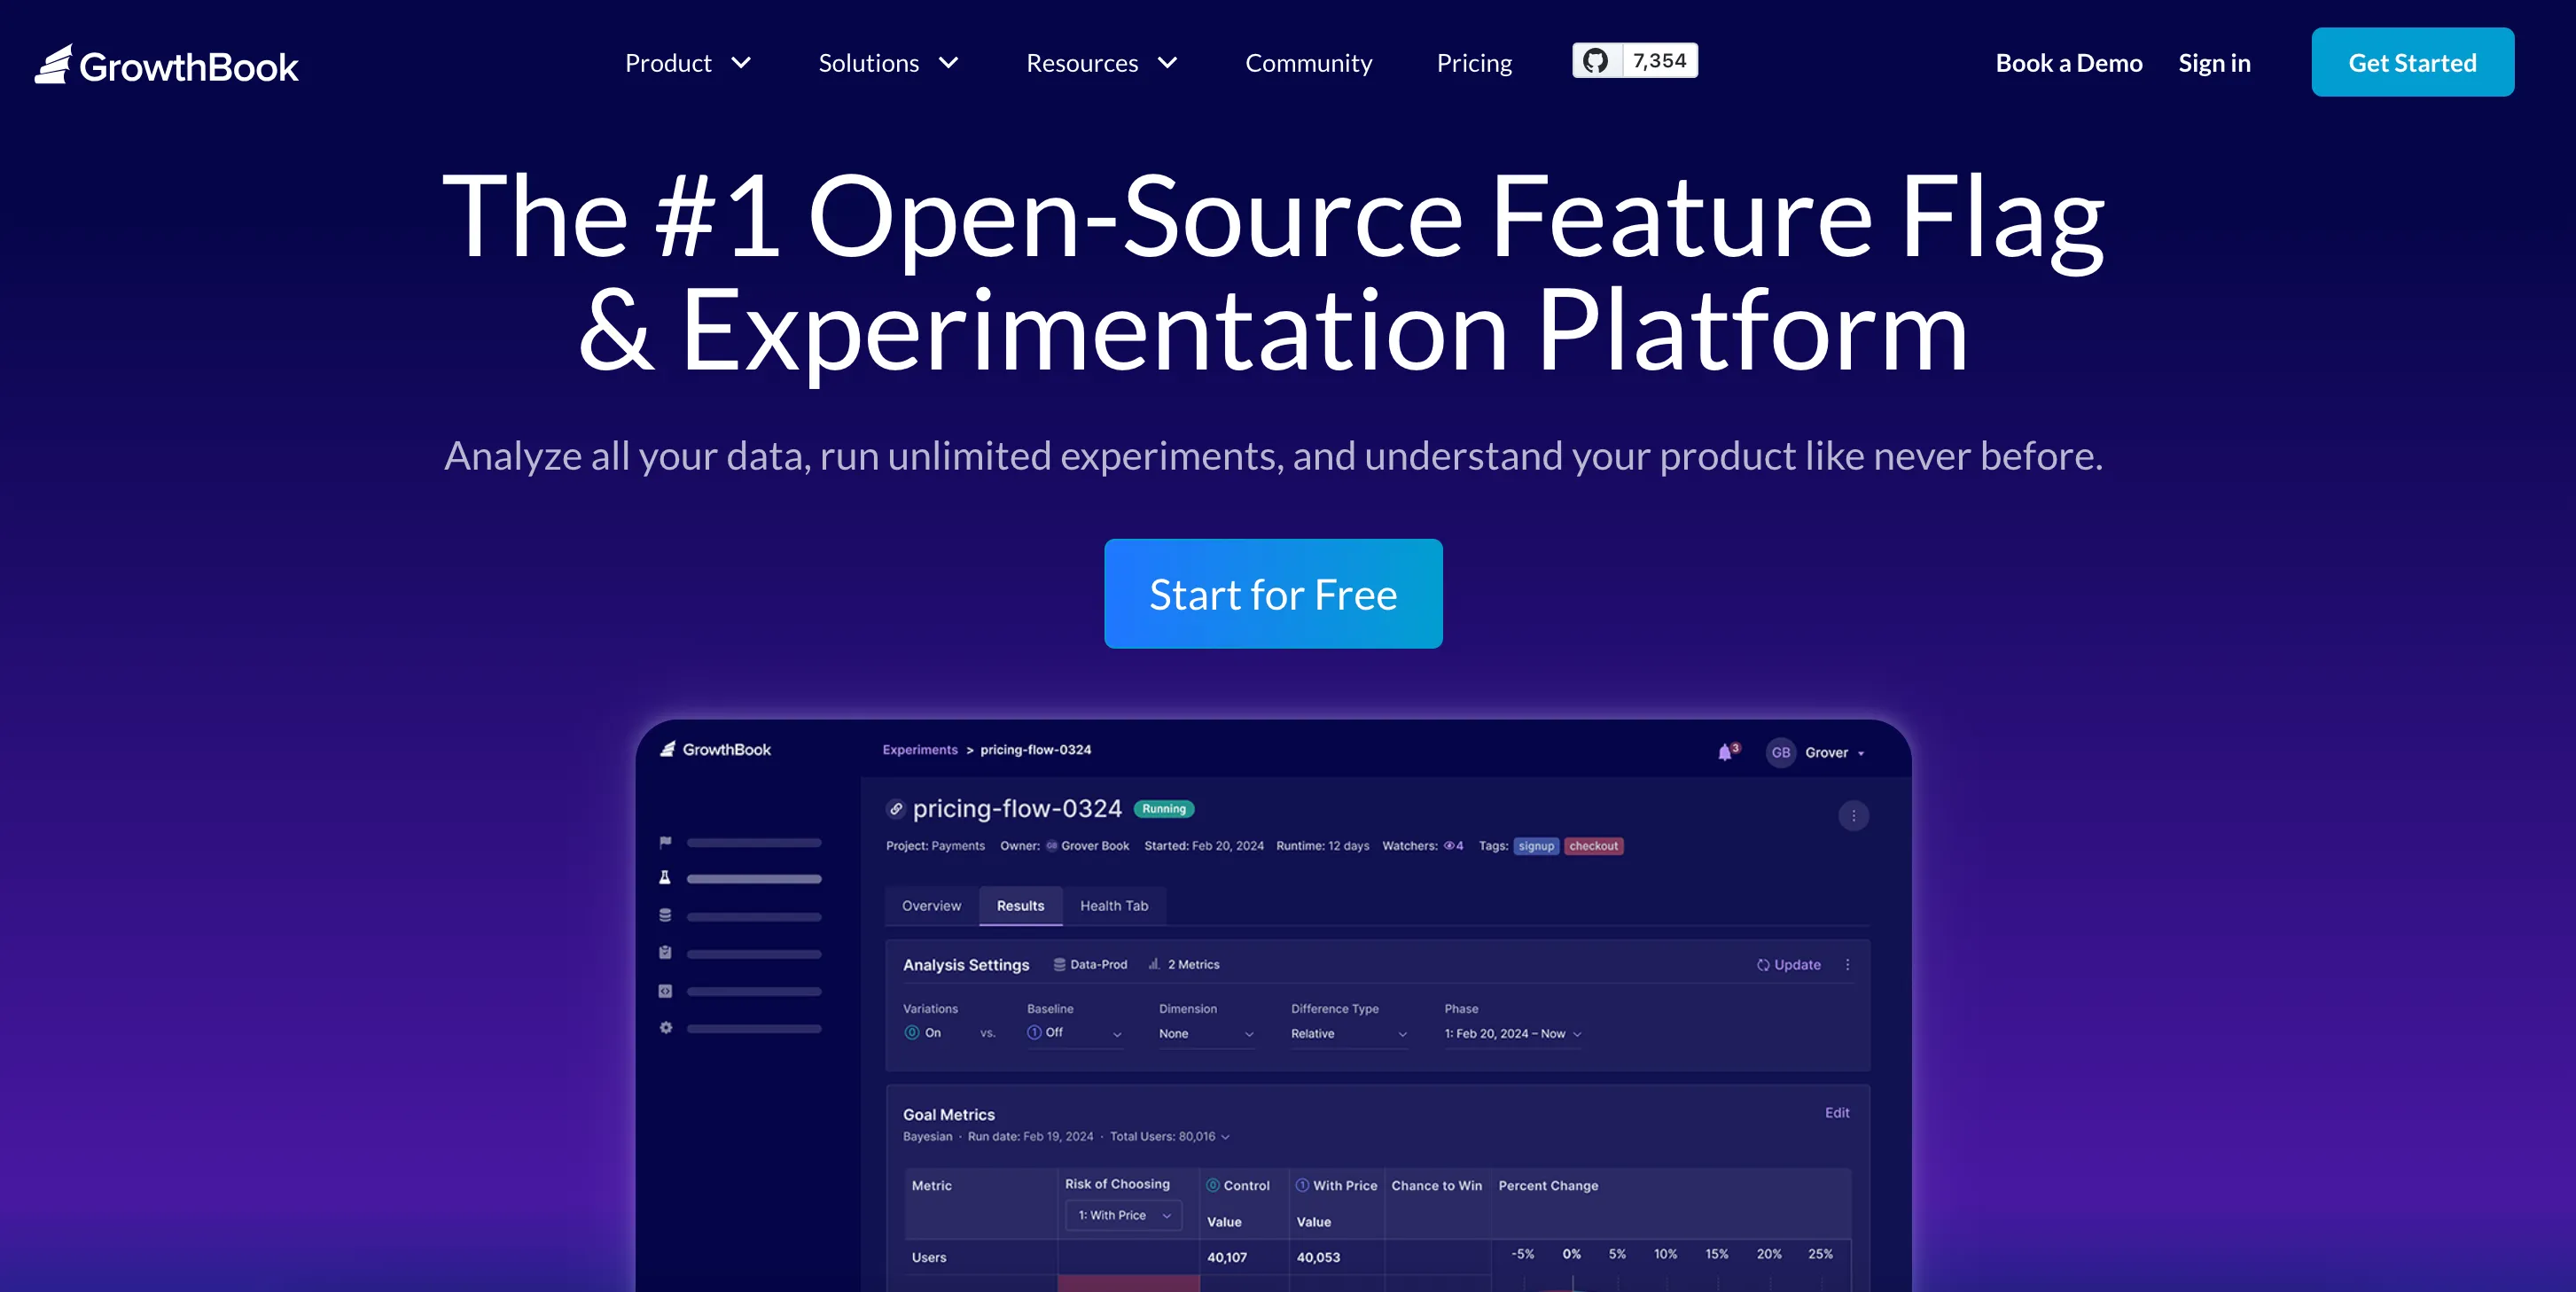Click the Get Started button
This screenshot has width=2576, height=1292.
[2412, 62]
